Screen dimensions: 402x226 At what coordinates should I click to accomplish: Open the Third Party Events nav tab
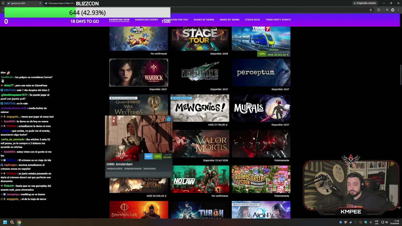coord(278,19)
